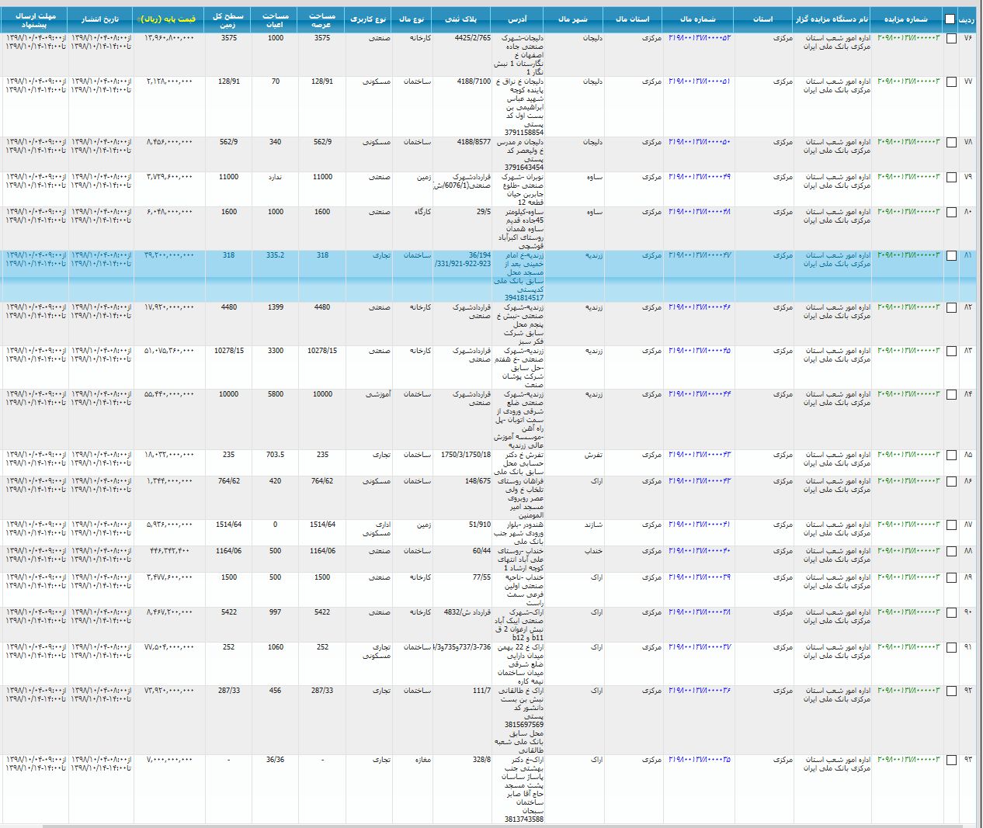The height and width of the screenshot is (828, 983).
Task: Open property number link for row ۸۱ in زرندیه
Action: tap(699, 255)
